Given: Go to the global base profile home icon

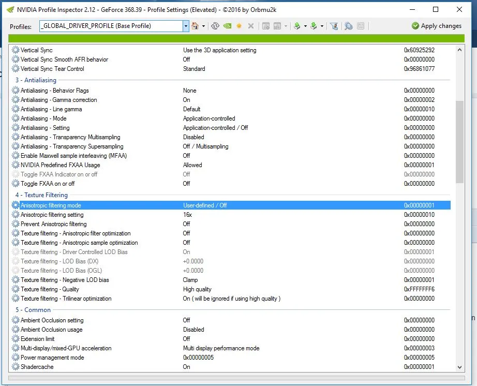Looking at the screenshot, I should tap(195, 26).
